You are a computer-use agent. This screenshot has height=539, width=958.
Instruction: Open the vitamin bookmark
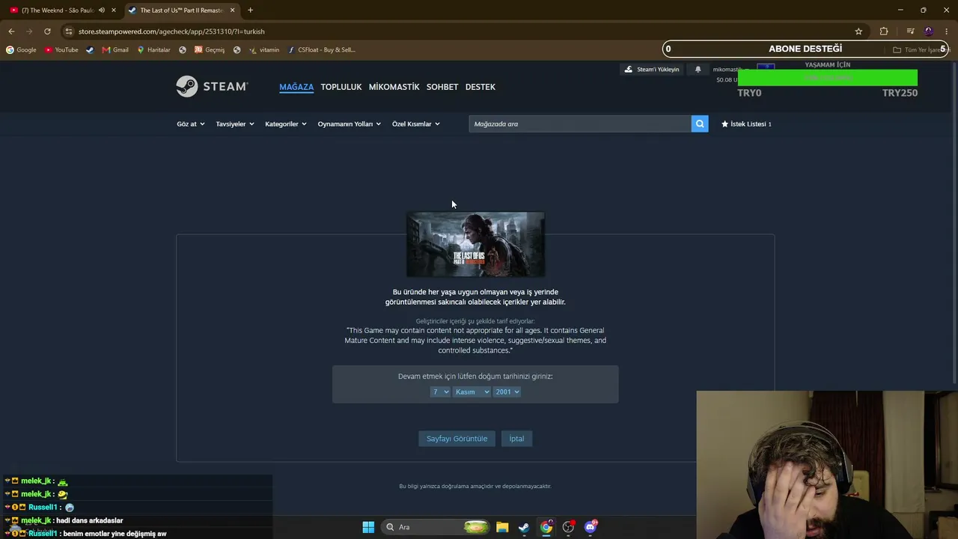(x=264, y=50)
